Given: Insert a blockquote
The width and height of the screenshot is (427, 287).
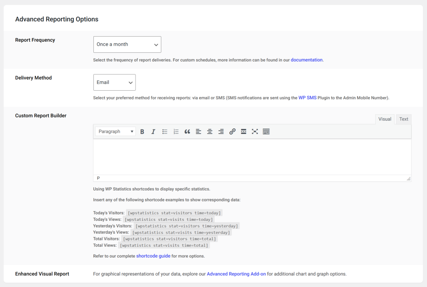Looking at the screenshot, I should pos(187,131).
